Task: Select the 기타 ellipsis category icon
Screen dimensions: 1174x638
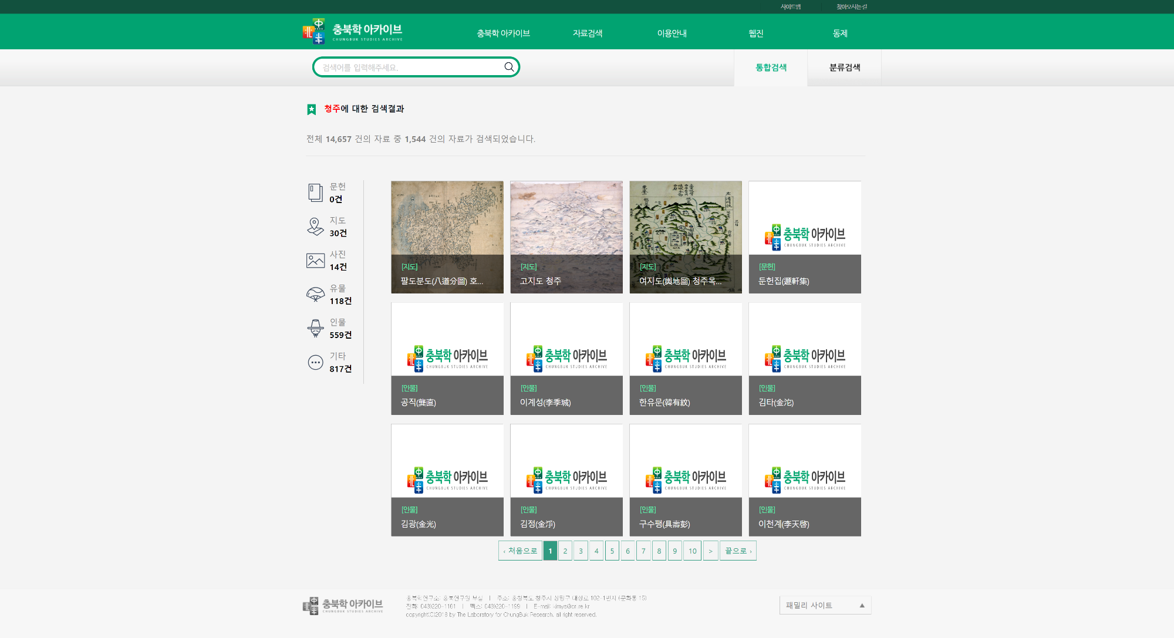Action: [315, 362]
